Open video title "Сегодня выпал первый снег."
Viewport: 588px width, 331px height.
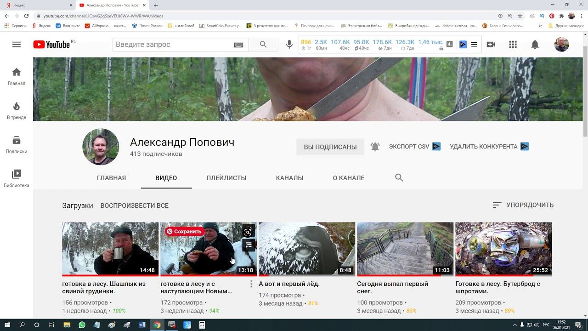point(393,287)
